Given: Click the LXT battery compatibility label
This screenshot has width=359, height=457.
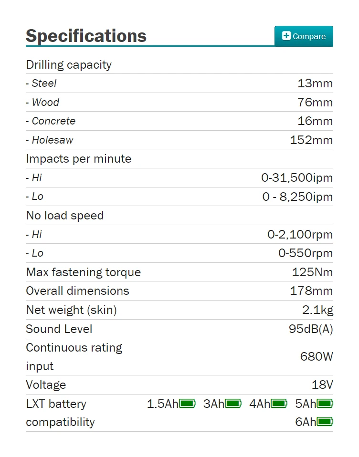Looking at the screenshot, I should point(60,413).
